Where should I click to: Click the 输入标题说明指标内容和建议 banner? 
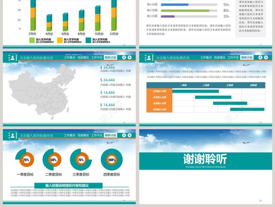point(69,185)
